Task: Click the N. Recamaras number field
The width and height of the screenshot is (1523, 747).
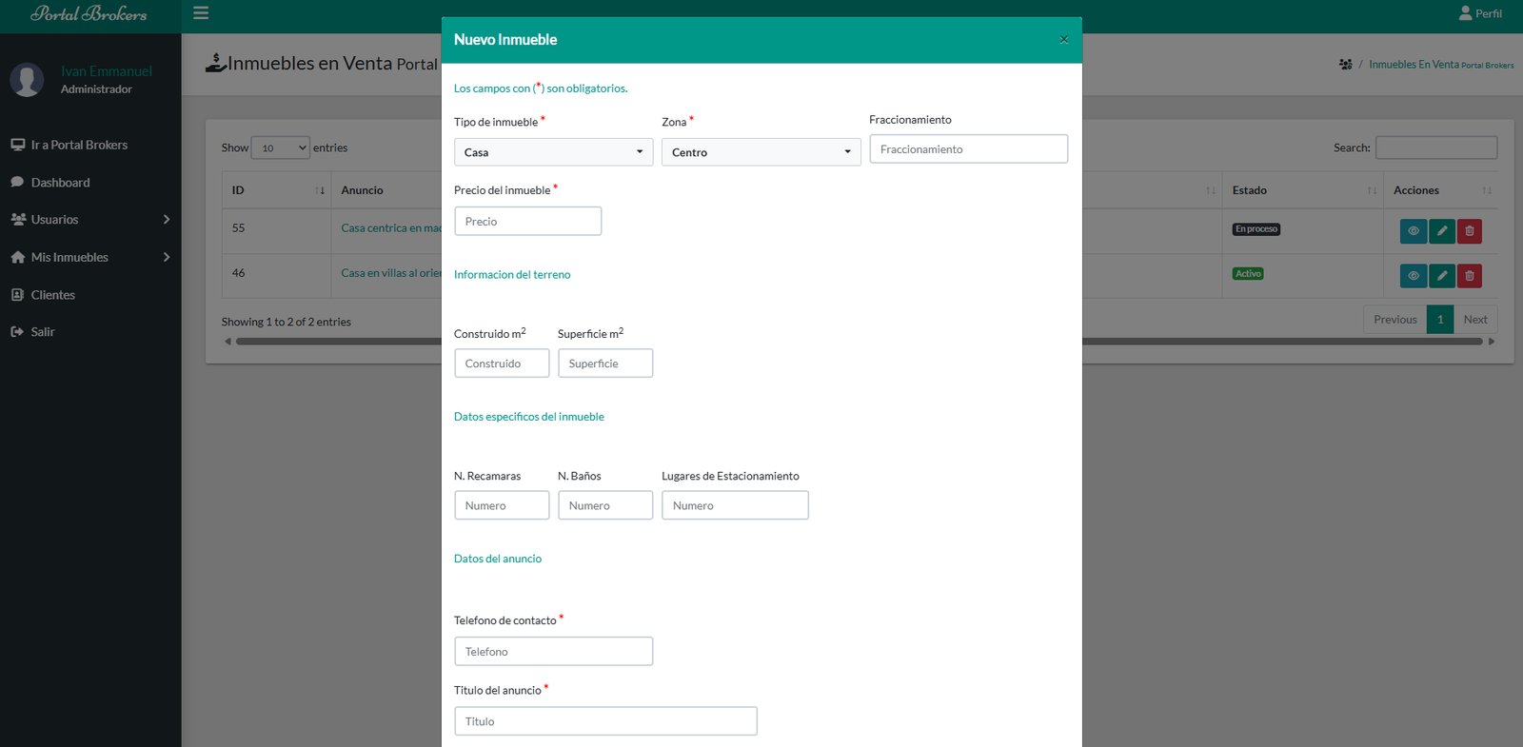Action: tap(502, 505)
